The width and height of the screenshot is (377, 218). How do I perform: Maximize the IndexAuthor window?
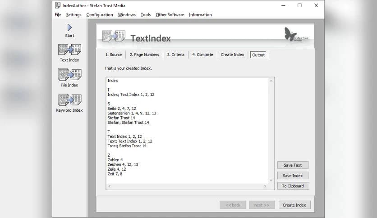click(299, 5)
